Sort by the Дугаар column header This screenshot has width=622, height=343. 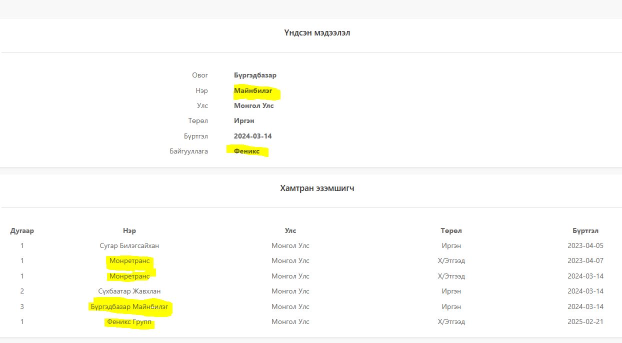click(x=22, y=231)
